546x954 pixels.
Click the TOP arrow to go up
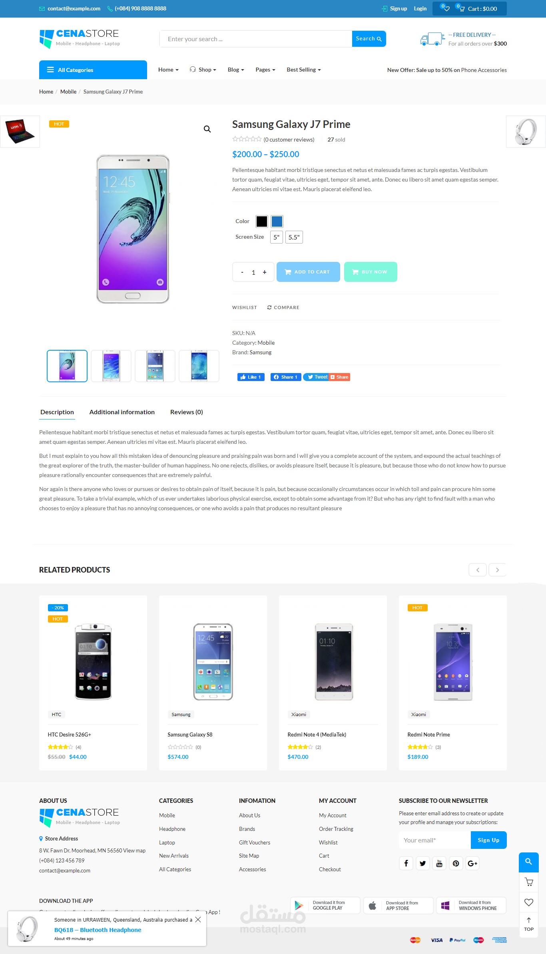pyautogui.click(x=528, y=924)
